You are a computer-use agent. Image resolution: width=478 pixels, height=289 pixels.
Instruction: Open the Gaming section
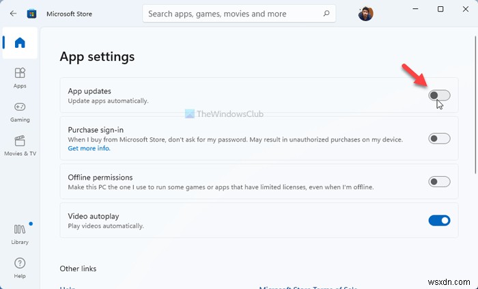coord(20,112)
